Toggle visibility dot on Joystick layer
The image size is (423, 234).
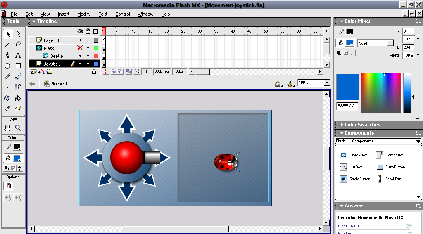(80, 64)
